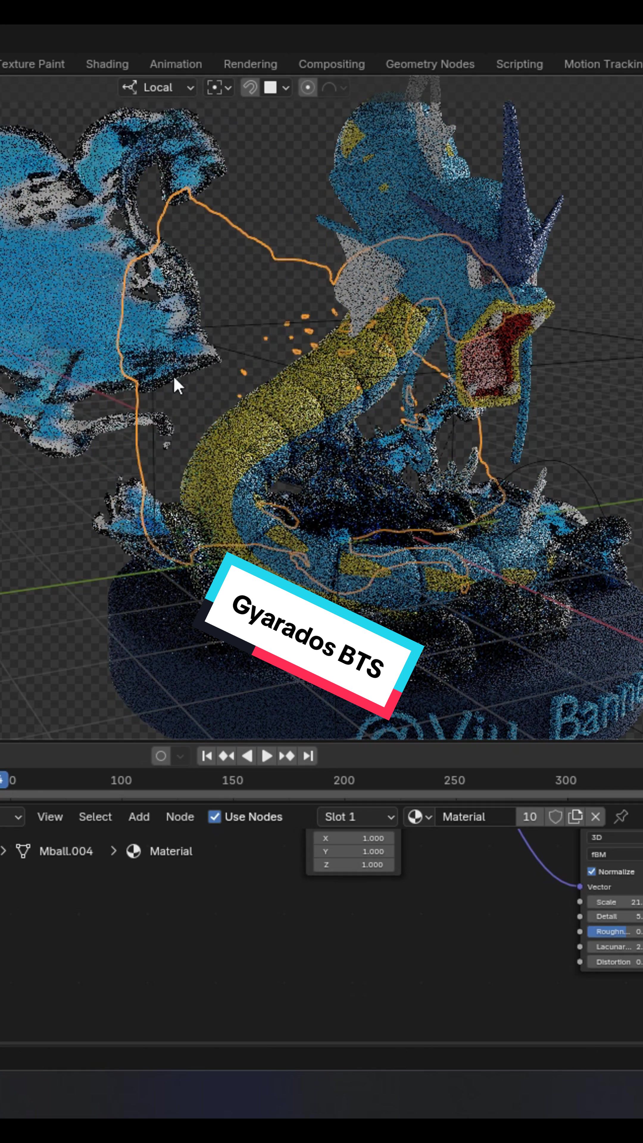The width and height of the screenshot is (643, 1143).
Task: Click the purple Vector input socket
Action: tap(580, 886)
